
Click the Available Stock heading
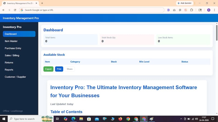click(54, 55)
